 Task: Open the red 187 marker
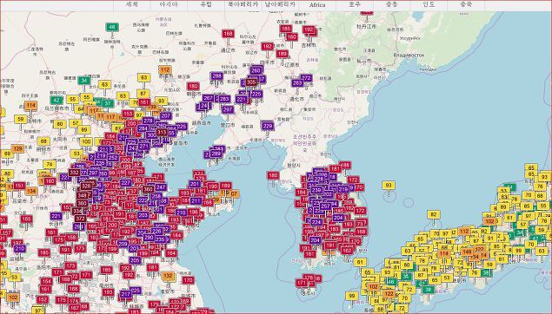(x=131, y=173)
